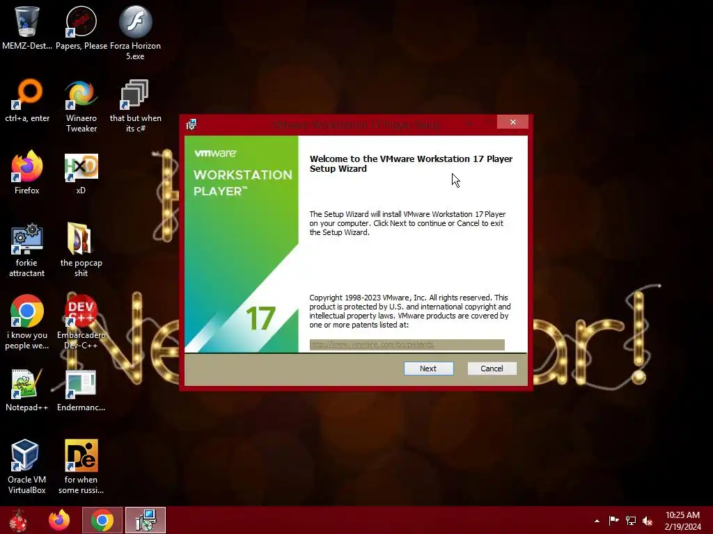
Task: Open the vmware.com patents link
Action: point(372,344)
